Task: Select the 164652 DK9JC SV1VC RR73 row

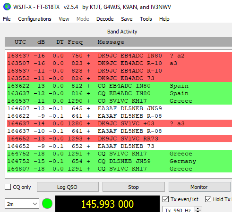Action: point(120,139)
